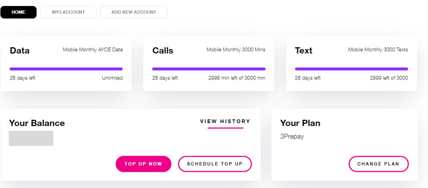This screenshot has width=428, height=188.
Task: Open the View History link
Action: (225, 121)
